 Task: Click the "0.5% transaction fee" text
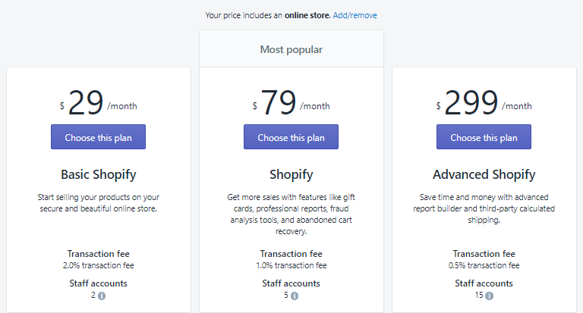point(484,265)
